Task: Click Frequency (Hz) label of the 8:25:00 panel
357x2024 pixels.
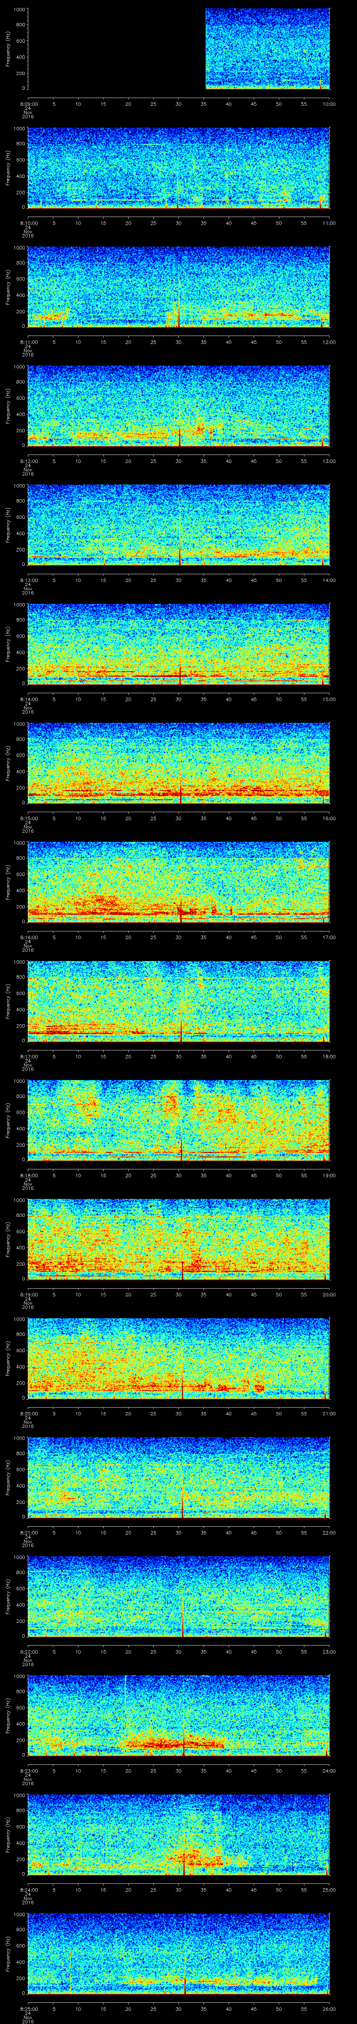Action: coord(8,1953)
